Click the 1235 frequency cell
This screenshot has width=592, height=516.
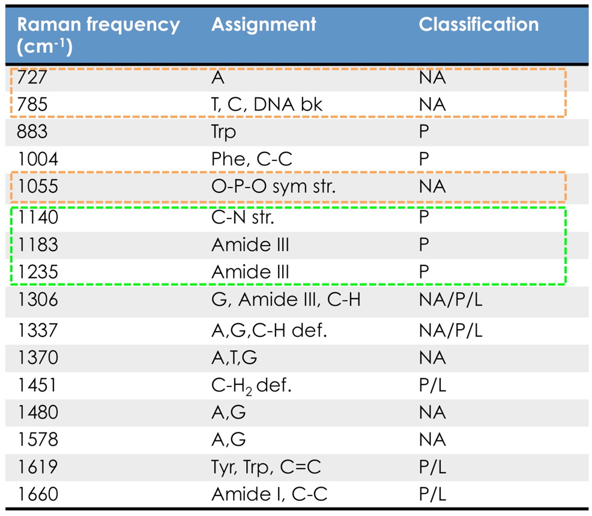(38, 272)
